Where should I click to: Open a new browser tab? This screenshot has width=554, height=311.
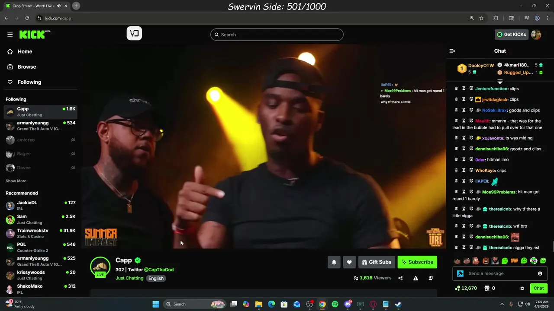76,6
